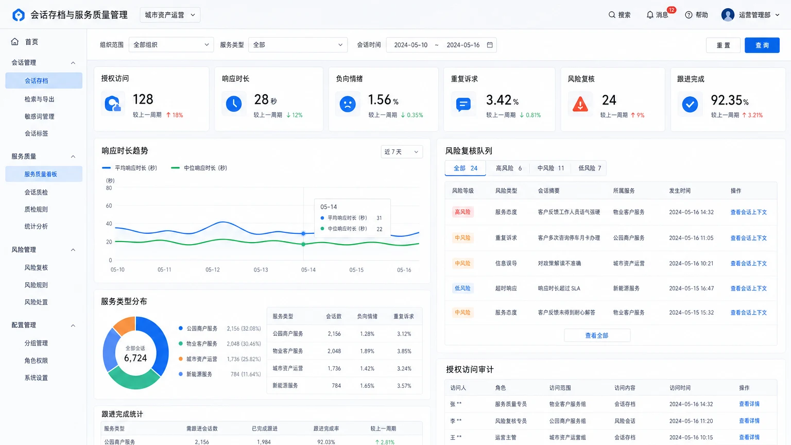Viewport: 791px width, 445px height.
Task: Click the 05-14 blue data point on chart
Action: click(303, 233)
